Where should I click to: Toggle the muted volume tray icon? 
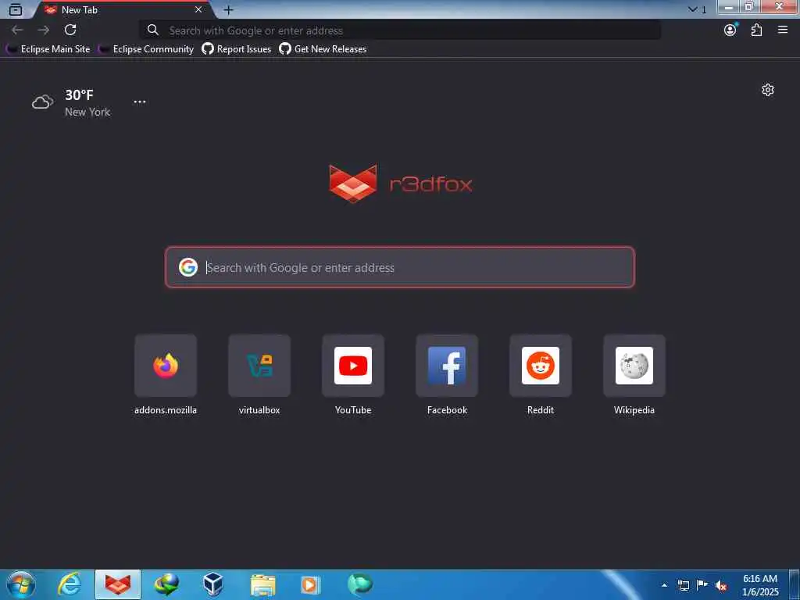[721, 586]
